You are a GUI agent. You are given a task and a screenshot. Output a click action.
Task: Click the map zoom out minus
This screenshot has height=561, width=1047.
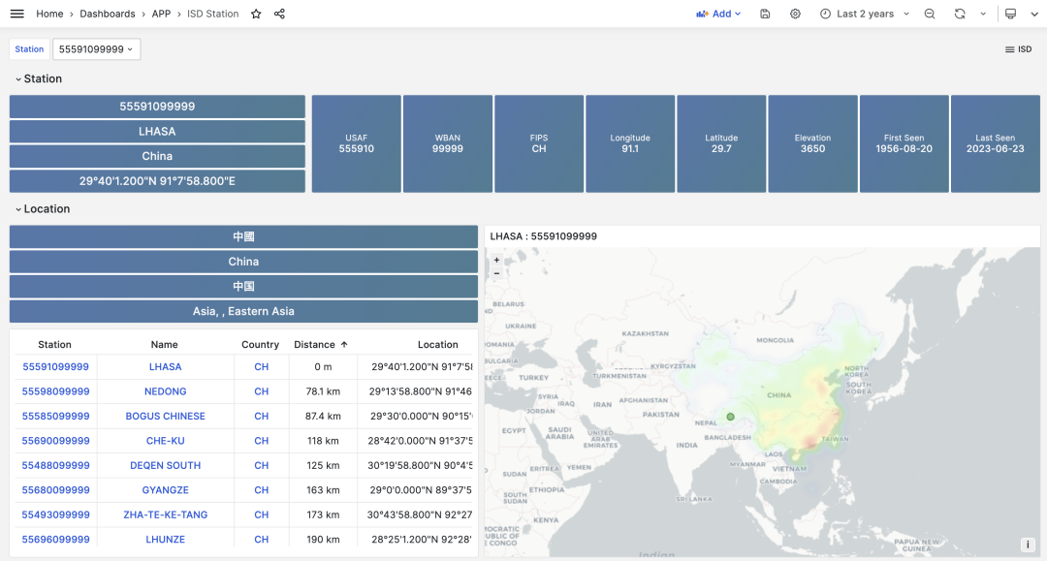click(497, 273)
